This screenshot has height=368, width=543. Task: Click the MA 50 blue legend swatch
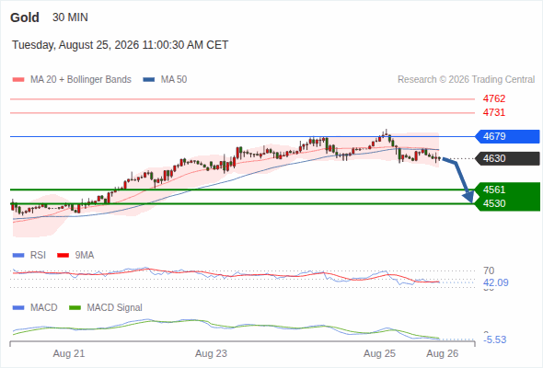[149, 80]
